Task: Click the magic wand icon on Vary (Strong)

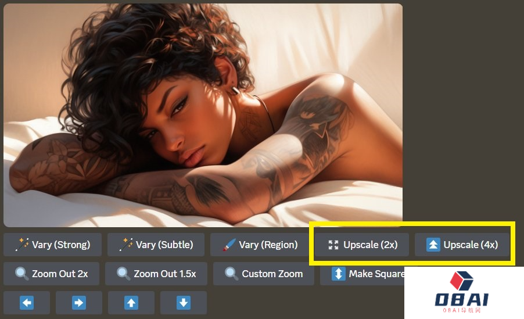Action: click(x=22, y=245)
